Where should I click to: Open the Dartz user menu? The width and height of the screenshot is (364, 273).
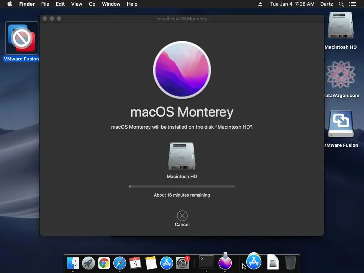click(x=327, y=4)
